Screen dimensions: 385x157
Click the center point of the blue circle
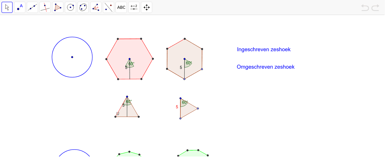(72, 57)
